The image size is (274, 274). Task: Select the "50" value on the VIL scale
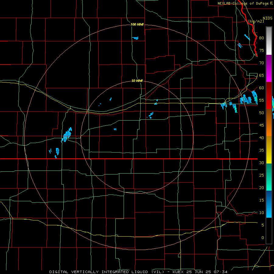click(262, 113)
